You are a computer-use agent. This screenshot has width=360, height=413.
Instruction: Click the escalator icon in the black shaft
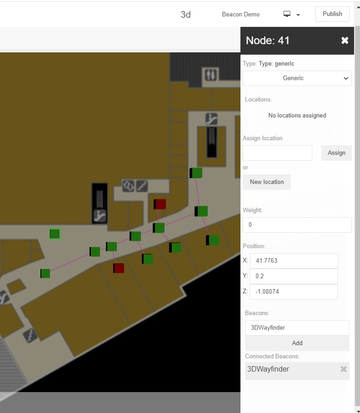[100, 216]
